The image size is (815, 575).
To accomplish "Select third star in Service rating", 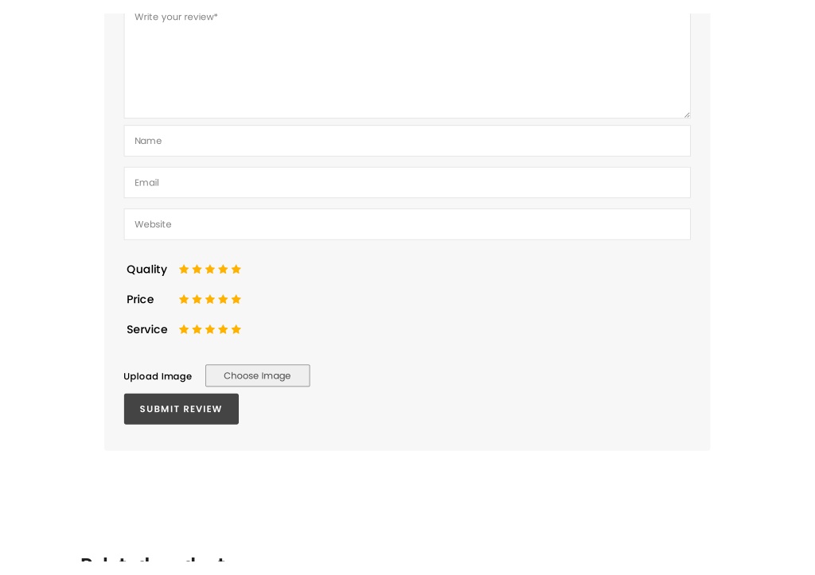I will [x=210, y=329].
